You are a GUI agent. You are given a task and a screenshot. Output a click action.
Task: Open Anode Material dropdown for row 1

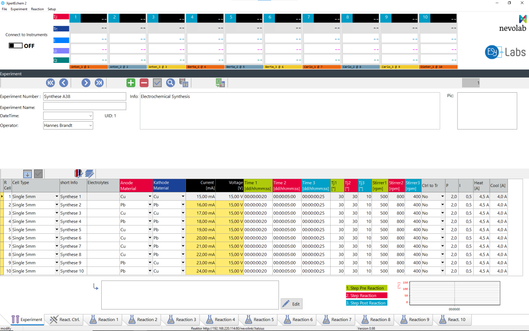[x=150, y=197]
